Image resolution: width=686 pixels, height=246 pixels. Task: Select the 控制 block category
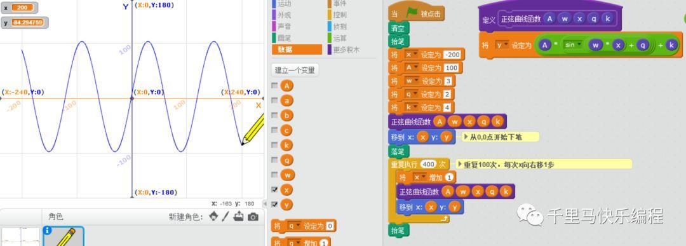click(x=340, y=15)
